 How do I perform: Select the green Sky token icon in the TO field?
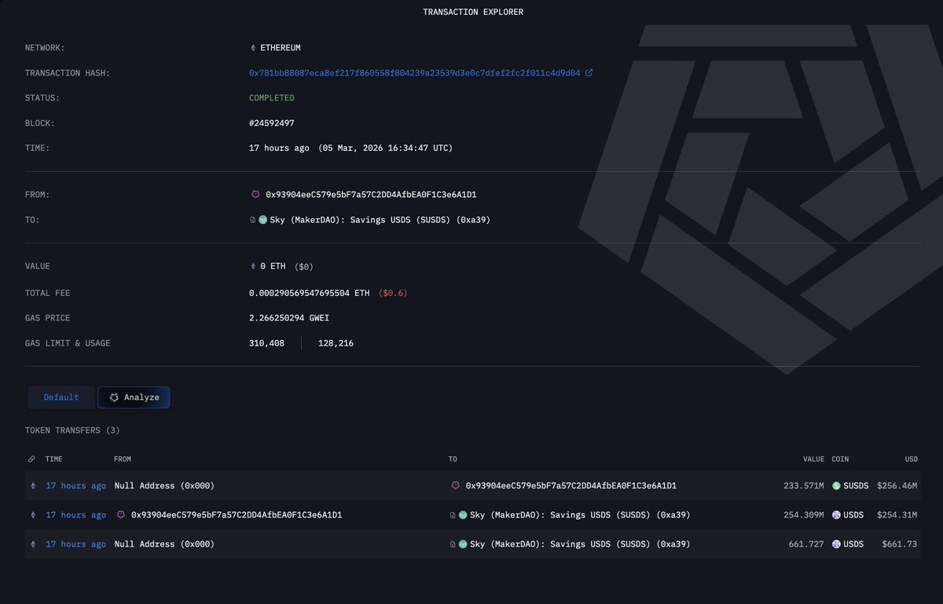pyautogui.click(x=262, y=220)
